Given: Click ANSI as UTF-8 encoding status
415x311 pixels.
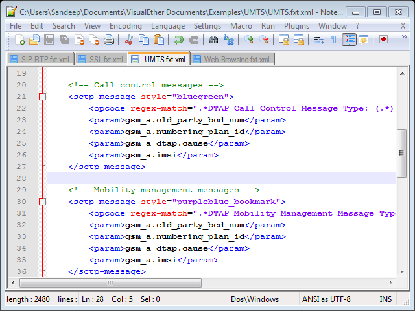Looking at the screenshot, I should 338,299.
